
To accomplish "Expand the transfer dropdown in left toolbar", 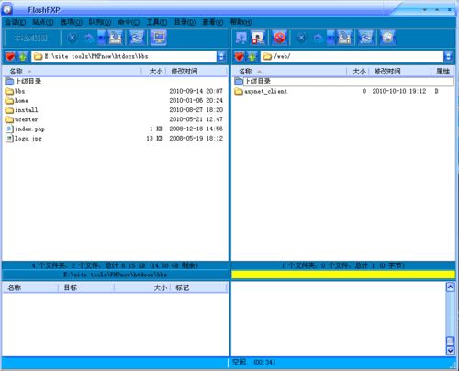I will [101, 38].
